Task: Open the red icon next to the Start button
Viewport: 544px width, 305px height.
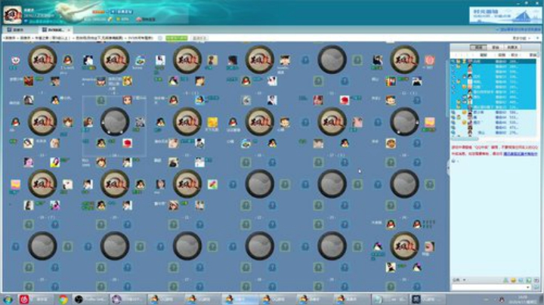Action: [24, 299]
